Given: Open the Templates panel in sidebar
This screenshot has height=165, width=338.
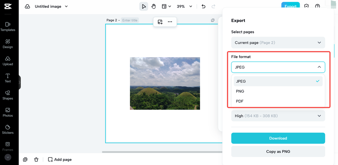Looking at the screenshot, I should pyautogui.click(x=8, y=26).
